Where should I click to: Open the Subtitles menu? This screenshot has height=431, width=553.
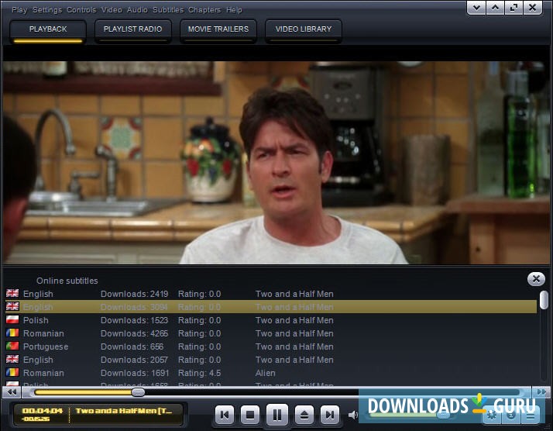coord(168,10)
